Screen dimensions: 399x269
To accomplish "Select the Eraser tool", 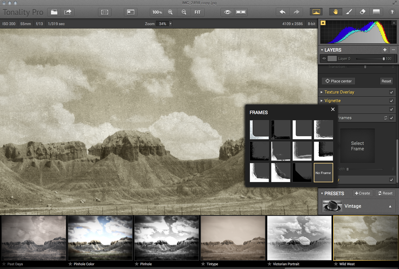I will (x=363, y=12).
